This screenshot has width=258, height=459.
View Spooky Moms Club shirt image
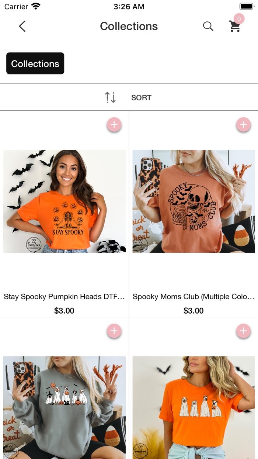click(x=193, y=201)
